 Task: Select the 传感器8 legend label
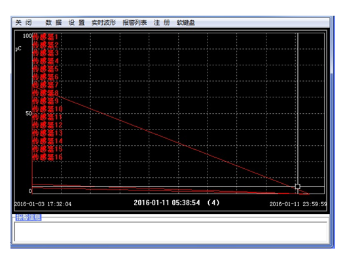46,93
